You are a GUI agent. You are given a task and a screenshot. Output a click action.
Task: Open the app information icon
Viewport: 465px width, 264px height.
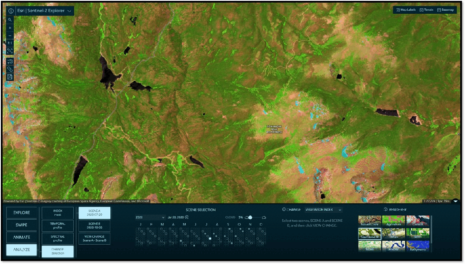(x=10, y=11)
